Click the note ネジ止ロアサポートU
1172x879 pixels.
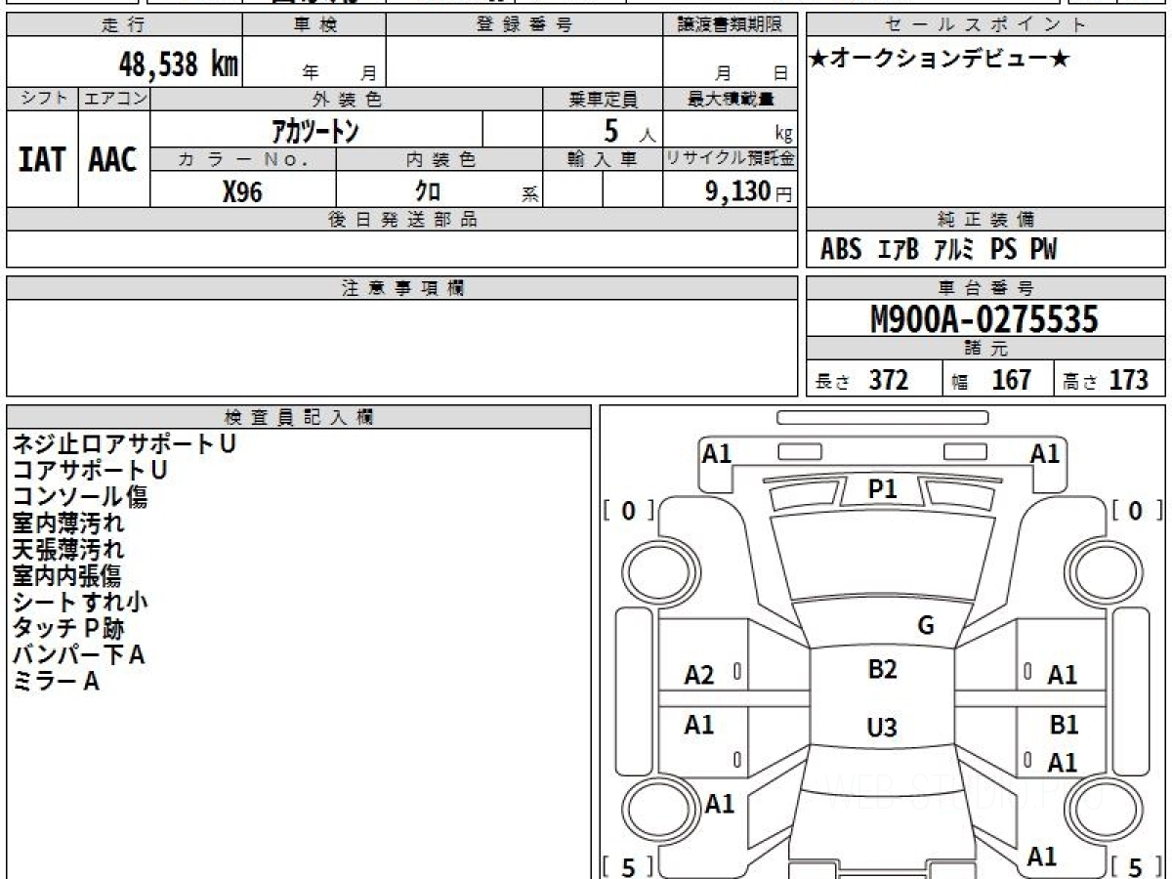pos(124,443)
